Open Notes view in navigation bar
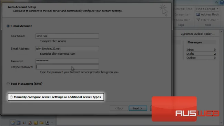Viewport: 224px width, 126px height. coord(36,123)
